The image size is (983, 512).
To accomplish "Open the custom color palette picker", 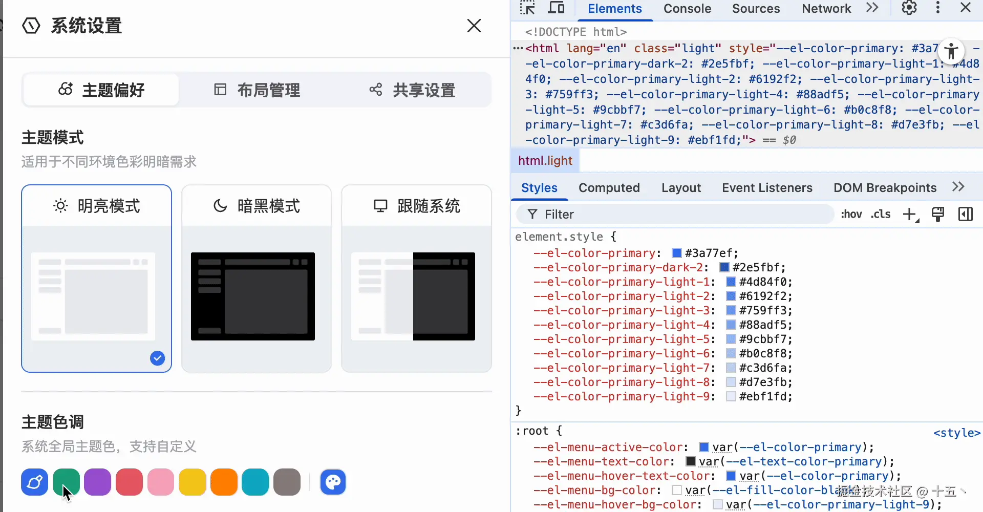I will click(x=333, y=482).
